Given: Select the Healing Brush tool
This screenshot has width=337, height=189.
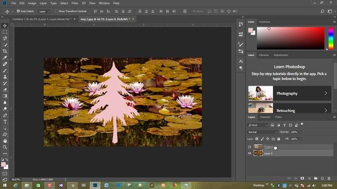Looking at the screenshot, I should (x=5, y=64).
